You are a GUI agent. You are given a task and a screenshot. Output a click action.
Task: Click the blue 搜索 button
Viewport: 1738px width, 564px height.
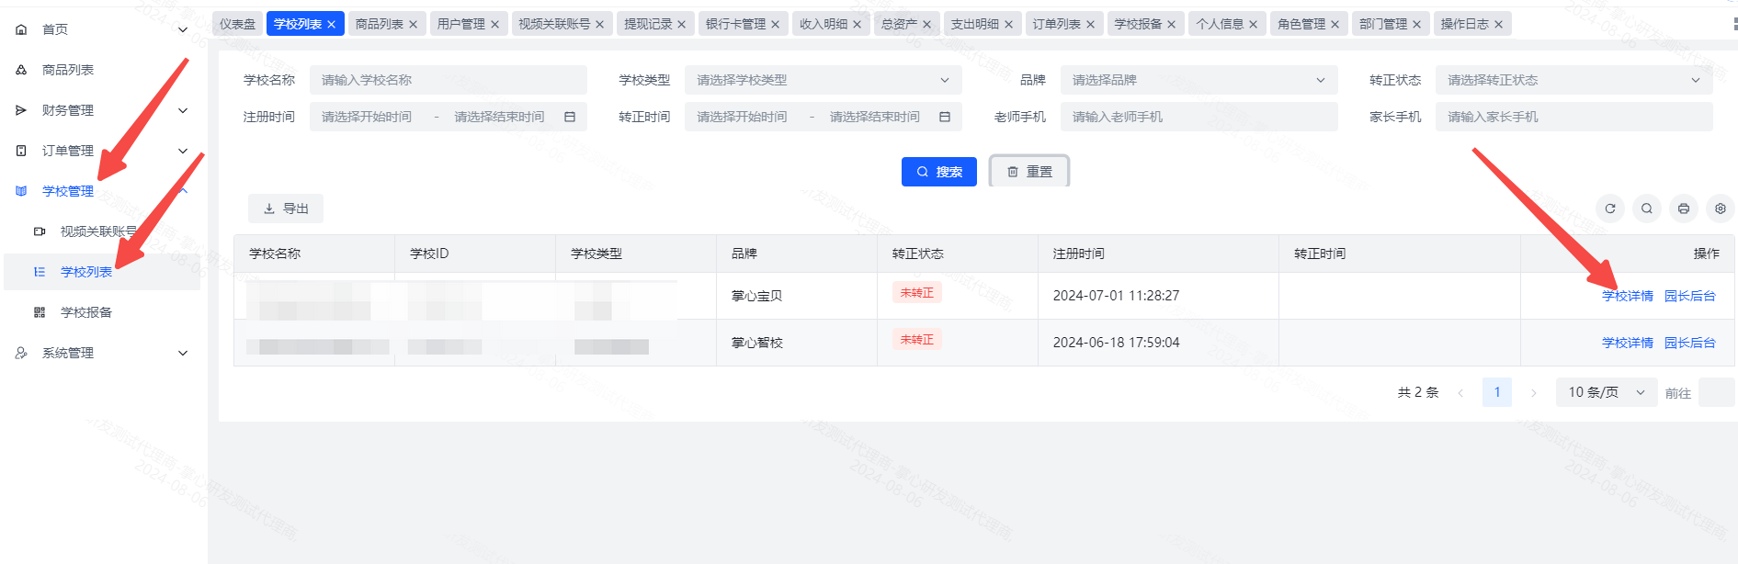click(938, 172)
